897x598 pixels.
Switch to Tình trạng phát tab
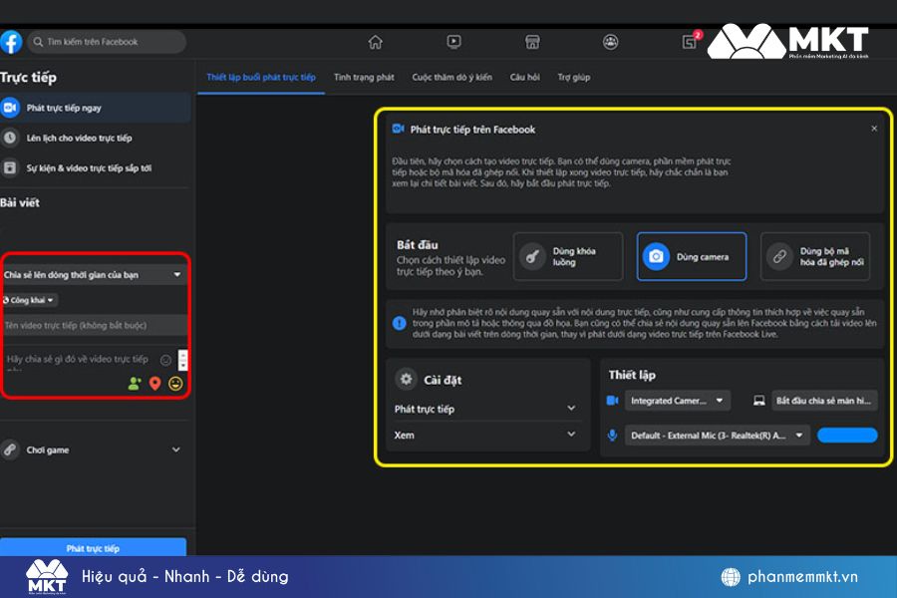pos(364,78)
